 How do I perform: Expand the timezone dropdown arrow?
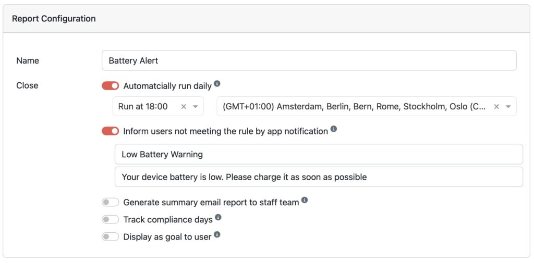508,106
